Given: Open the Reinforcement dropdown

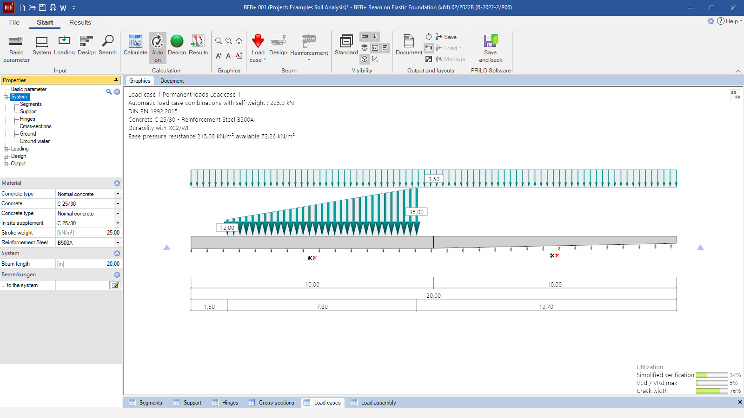Looking at the screenshot, I should click(309, 48).
